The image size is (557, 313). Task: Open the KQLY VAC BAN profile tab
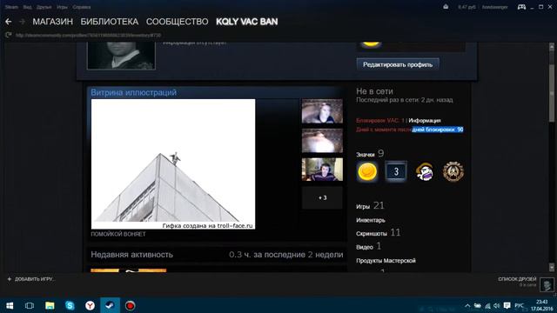coord(247,22)
